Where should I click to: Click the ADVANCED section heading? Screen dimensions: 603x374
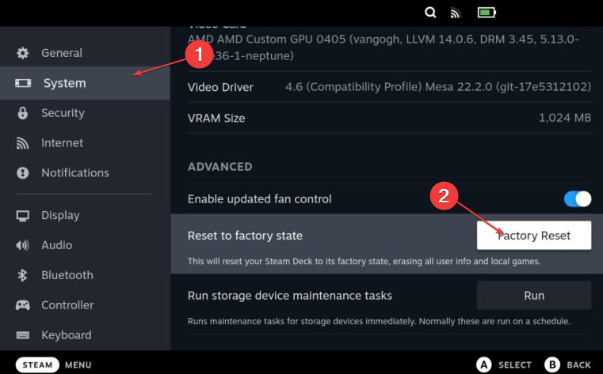click(x=220, y=167)
